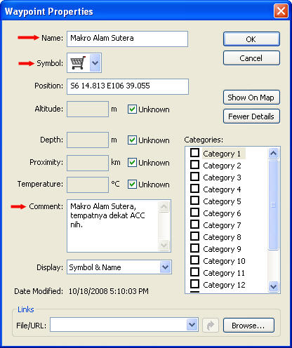Select the Category 1 label in the list
The height and width of the screenshot is (348, 292).
tap(222, 154)
